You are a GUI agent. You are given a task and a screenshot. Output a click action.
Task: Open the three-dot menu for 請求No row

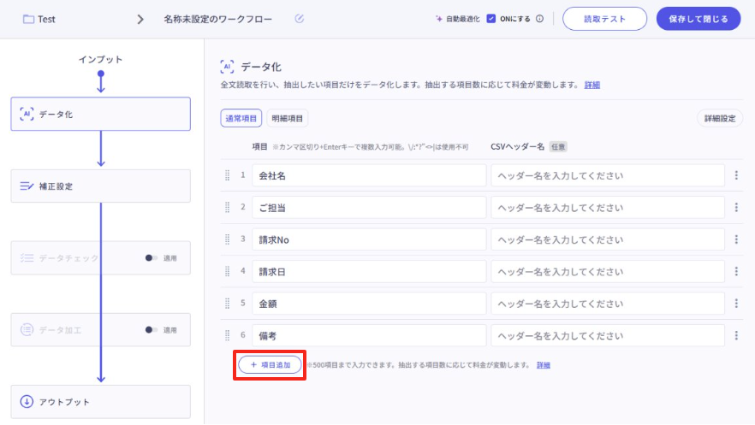tap(736, 239)
